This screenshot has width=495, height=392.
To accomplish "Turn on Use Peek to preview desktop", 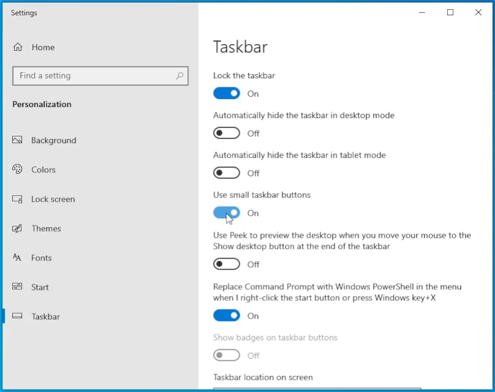I will point(226,264).
